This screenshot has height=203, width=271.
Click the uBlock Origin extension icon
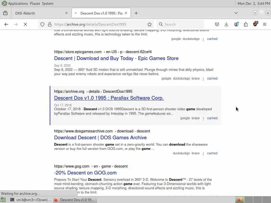pos(255,24)
